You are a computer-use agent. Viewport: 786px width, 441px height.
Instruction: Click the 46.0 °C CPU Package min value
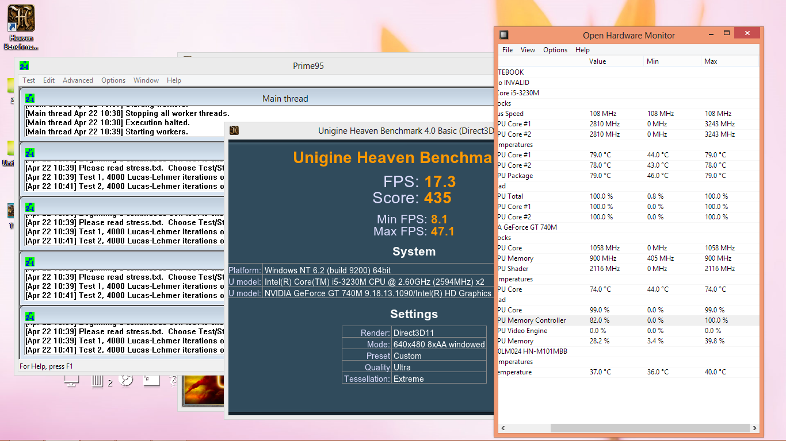point(658,176)
